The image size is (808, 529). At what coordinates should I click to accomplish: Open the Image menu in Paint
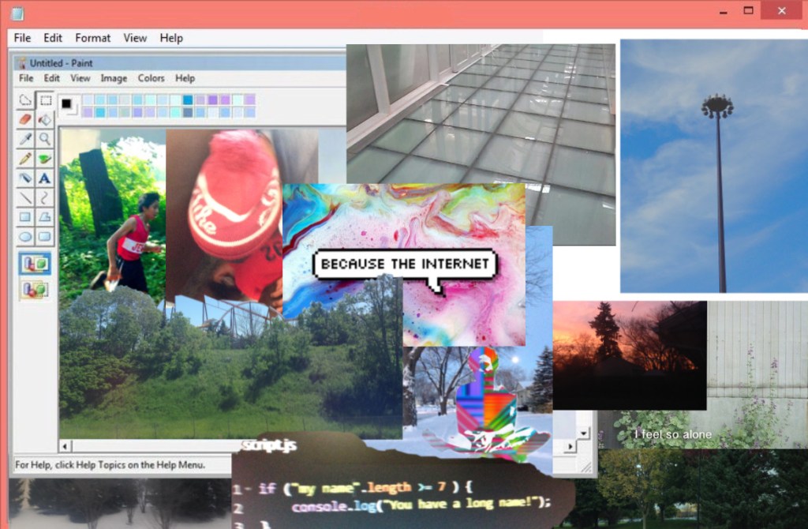114,78
